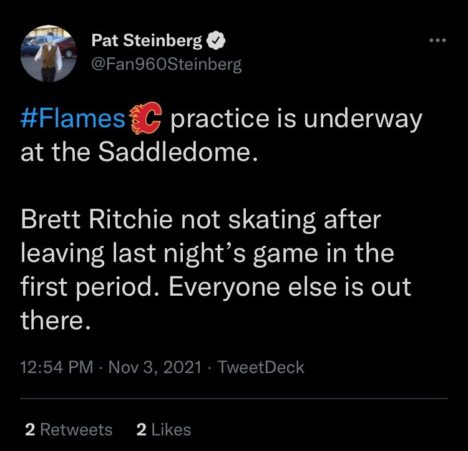Open Pat Steinberg's profile picture

click(x=48, y=54)
